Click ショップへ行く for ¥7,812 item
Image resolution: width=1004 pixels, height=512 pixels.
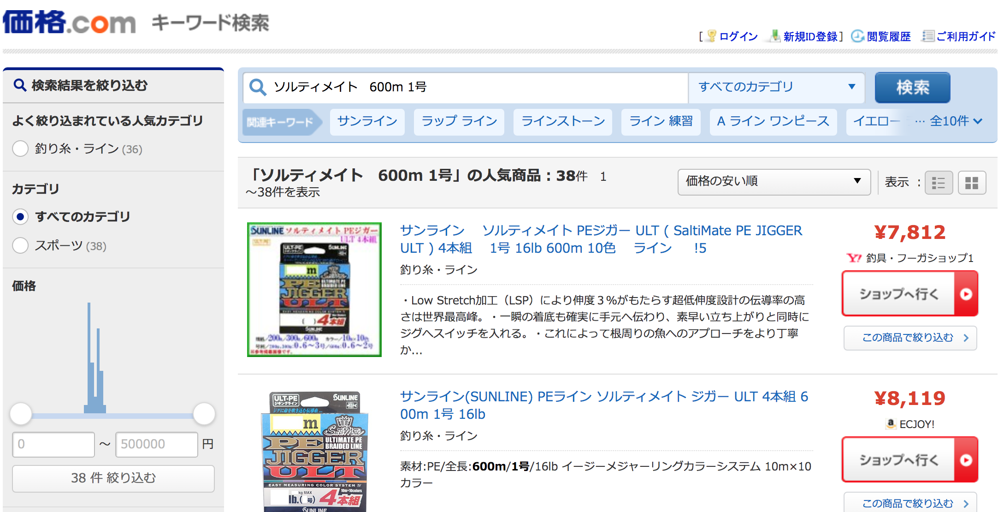[910, 294]
